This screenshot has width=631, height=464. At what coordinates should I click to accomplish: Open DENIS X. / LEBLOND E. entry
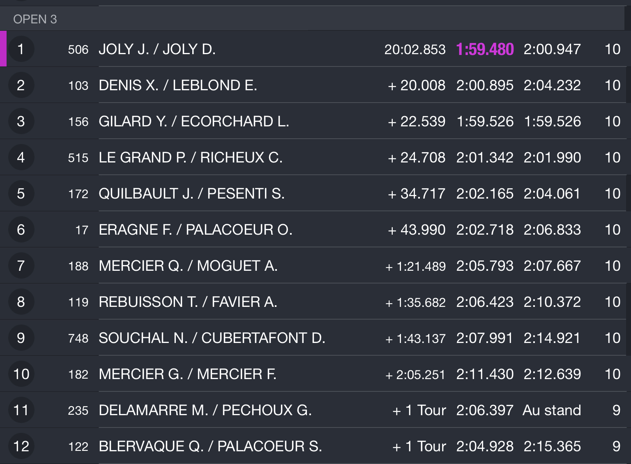[x=315, y=85]
